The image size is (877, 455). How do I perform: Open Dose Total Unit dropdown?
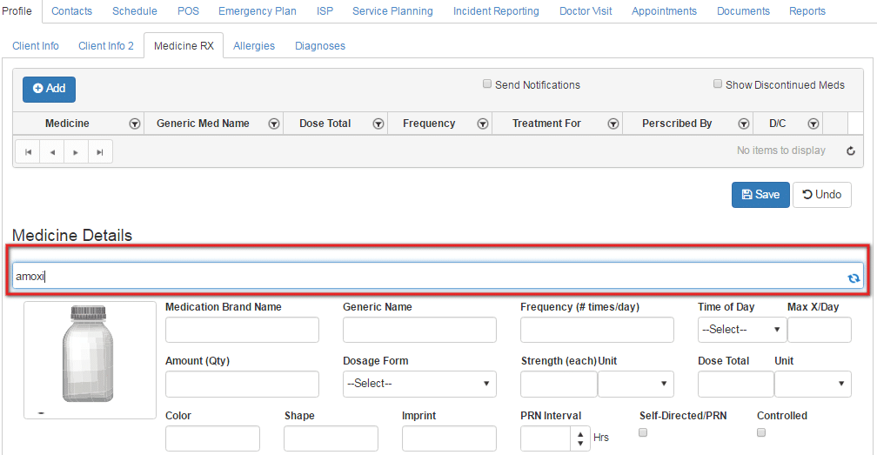813,384
